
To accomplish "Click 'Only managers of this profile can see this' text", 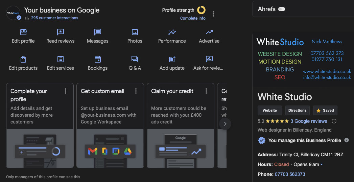I will pos(43,177).
